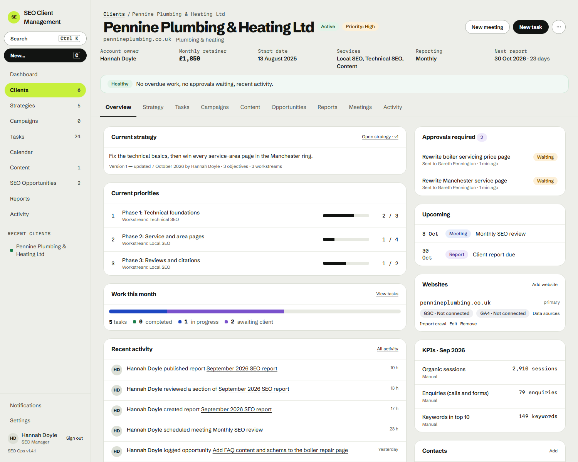Image resolution: width=578 pixels, height=462 pixels.
Task: Open the Tasks tab
Action: tap(182, 107)
